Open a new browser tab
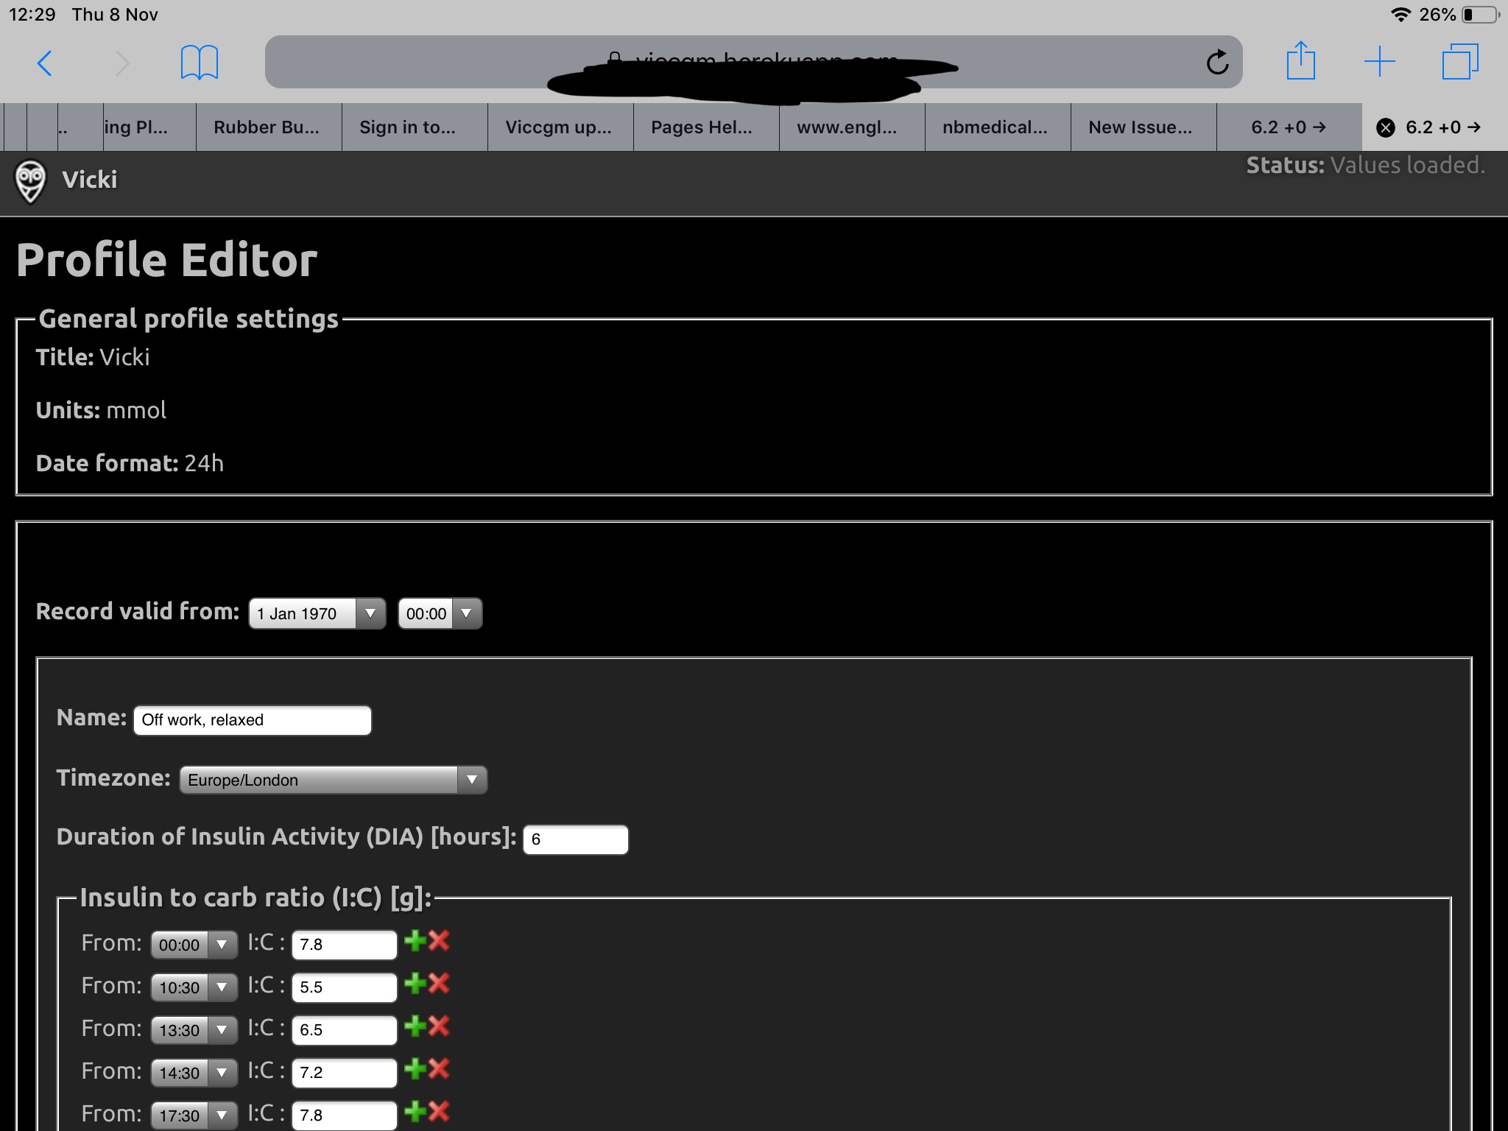The width and height of the screenshot is (1508, 1131). pyautogui.click(x=1381, y=61)
